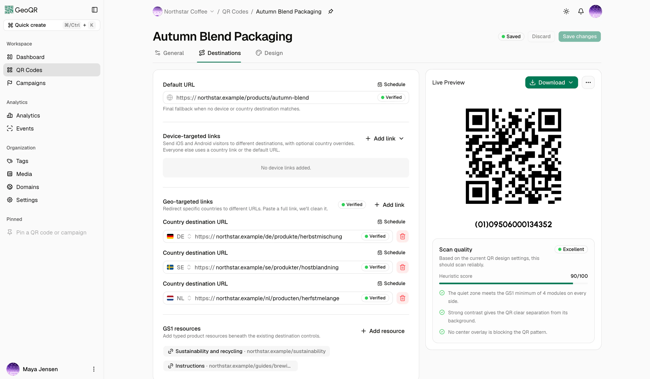Add a geo-targeted link

(389, 205)
